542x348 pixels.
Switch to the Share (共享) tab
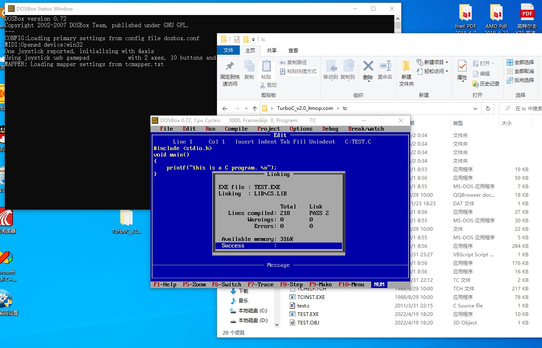tap(272, 51)
